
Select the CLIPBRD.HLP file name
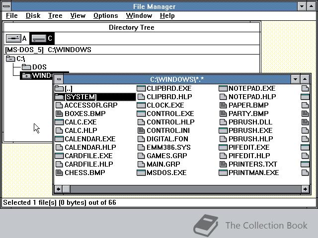[169, 97]
